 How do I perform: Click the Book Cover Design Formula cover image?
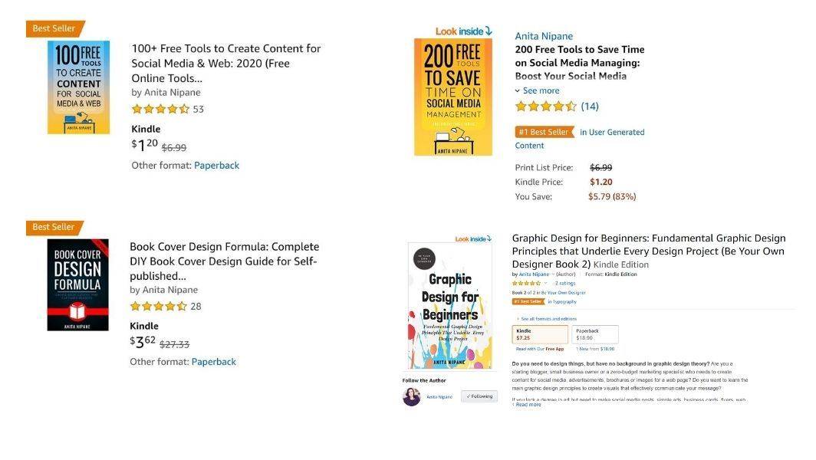pyautogui.click(x=77, y=284)
